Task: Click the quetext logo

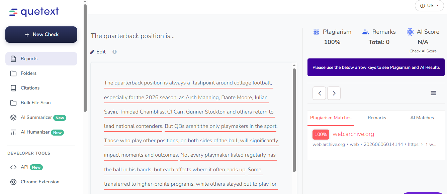Action: tap(34, 12)
